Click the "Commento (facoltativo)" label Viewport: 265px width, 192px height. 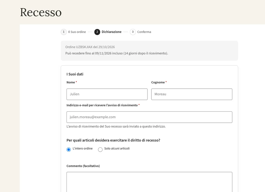pyautogui.click(x=83, y=166)
